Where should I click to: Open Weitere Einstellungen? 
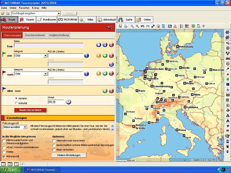click(x=69, y=155)
